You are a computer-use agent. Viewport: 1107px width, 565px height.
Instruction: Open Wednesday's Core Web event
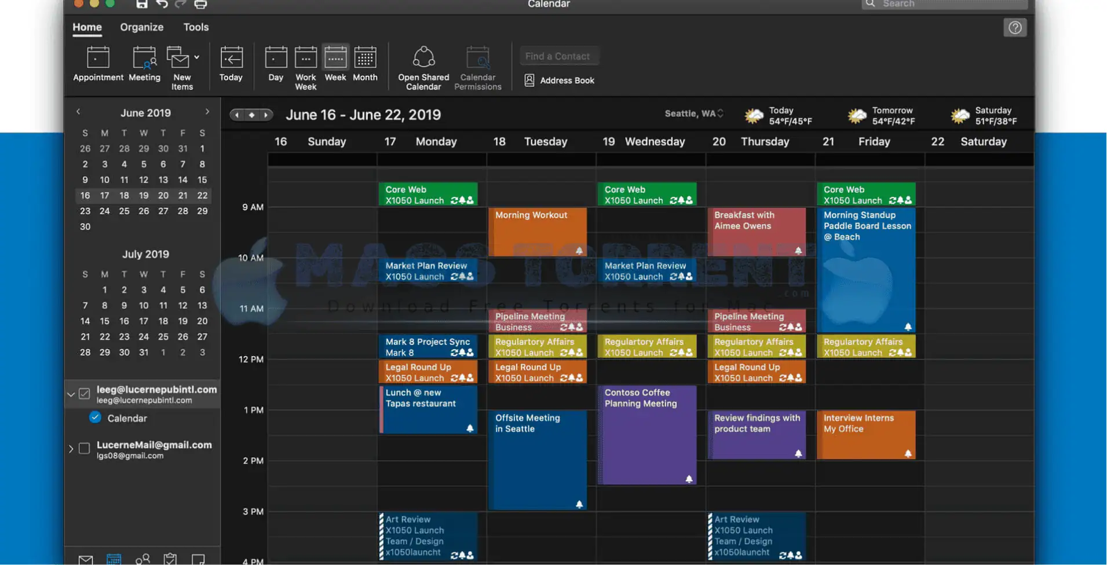[647, 195]
